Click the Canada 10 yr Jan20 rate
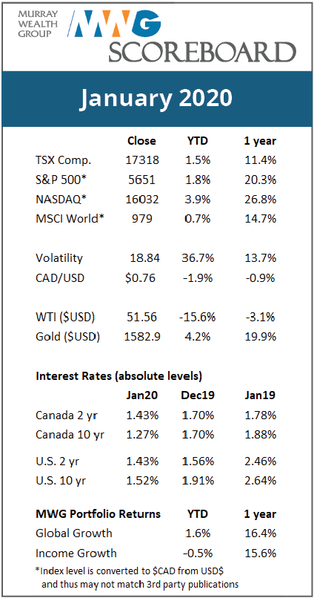The image size is (314, 598). (142, 434)
